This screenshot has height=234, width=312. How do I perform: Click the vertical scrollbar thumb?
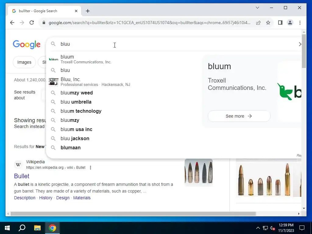click(x=304, y=51)
